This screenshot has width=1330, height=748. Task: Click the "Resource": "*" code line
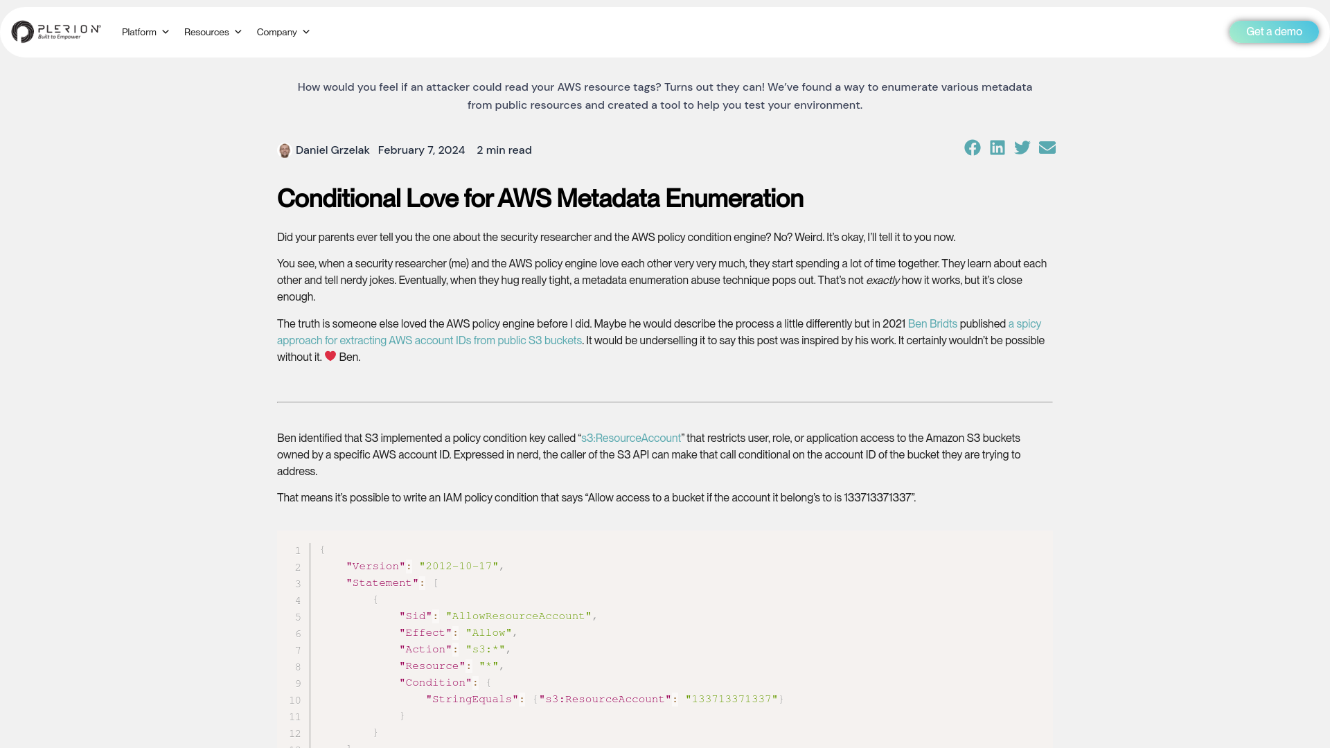pos(452,666)
